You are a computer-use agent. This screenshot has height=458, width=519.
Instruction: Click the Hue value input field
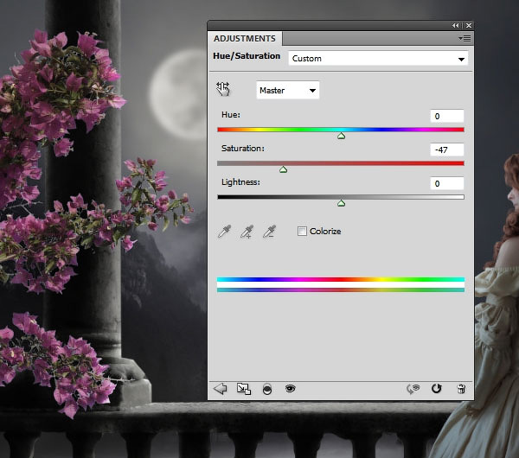pyautogui.click(x=447, y=116)
